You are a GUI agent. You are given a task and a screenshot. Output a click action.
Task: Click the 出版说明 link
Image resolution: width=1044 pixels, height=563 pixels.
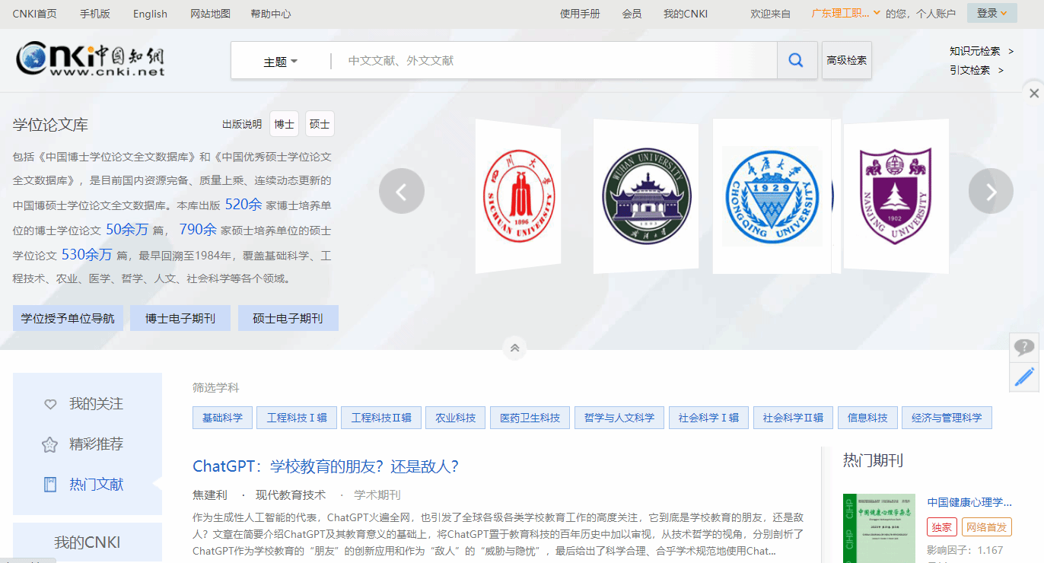(x=242, y=124)
